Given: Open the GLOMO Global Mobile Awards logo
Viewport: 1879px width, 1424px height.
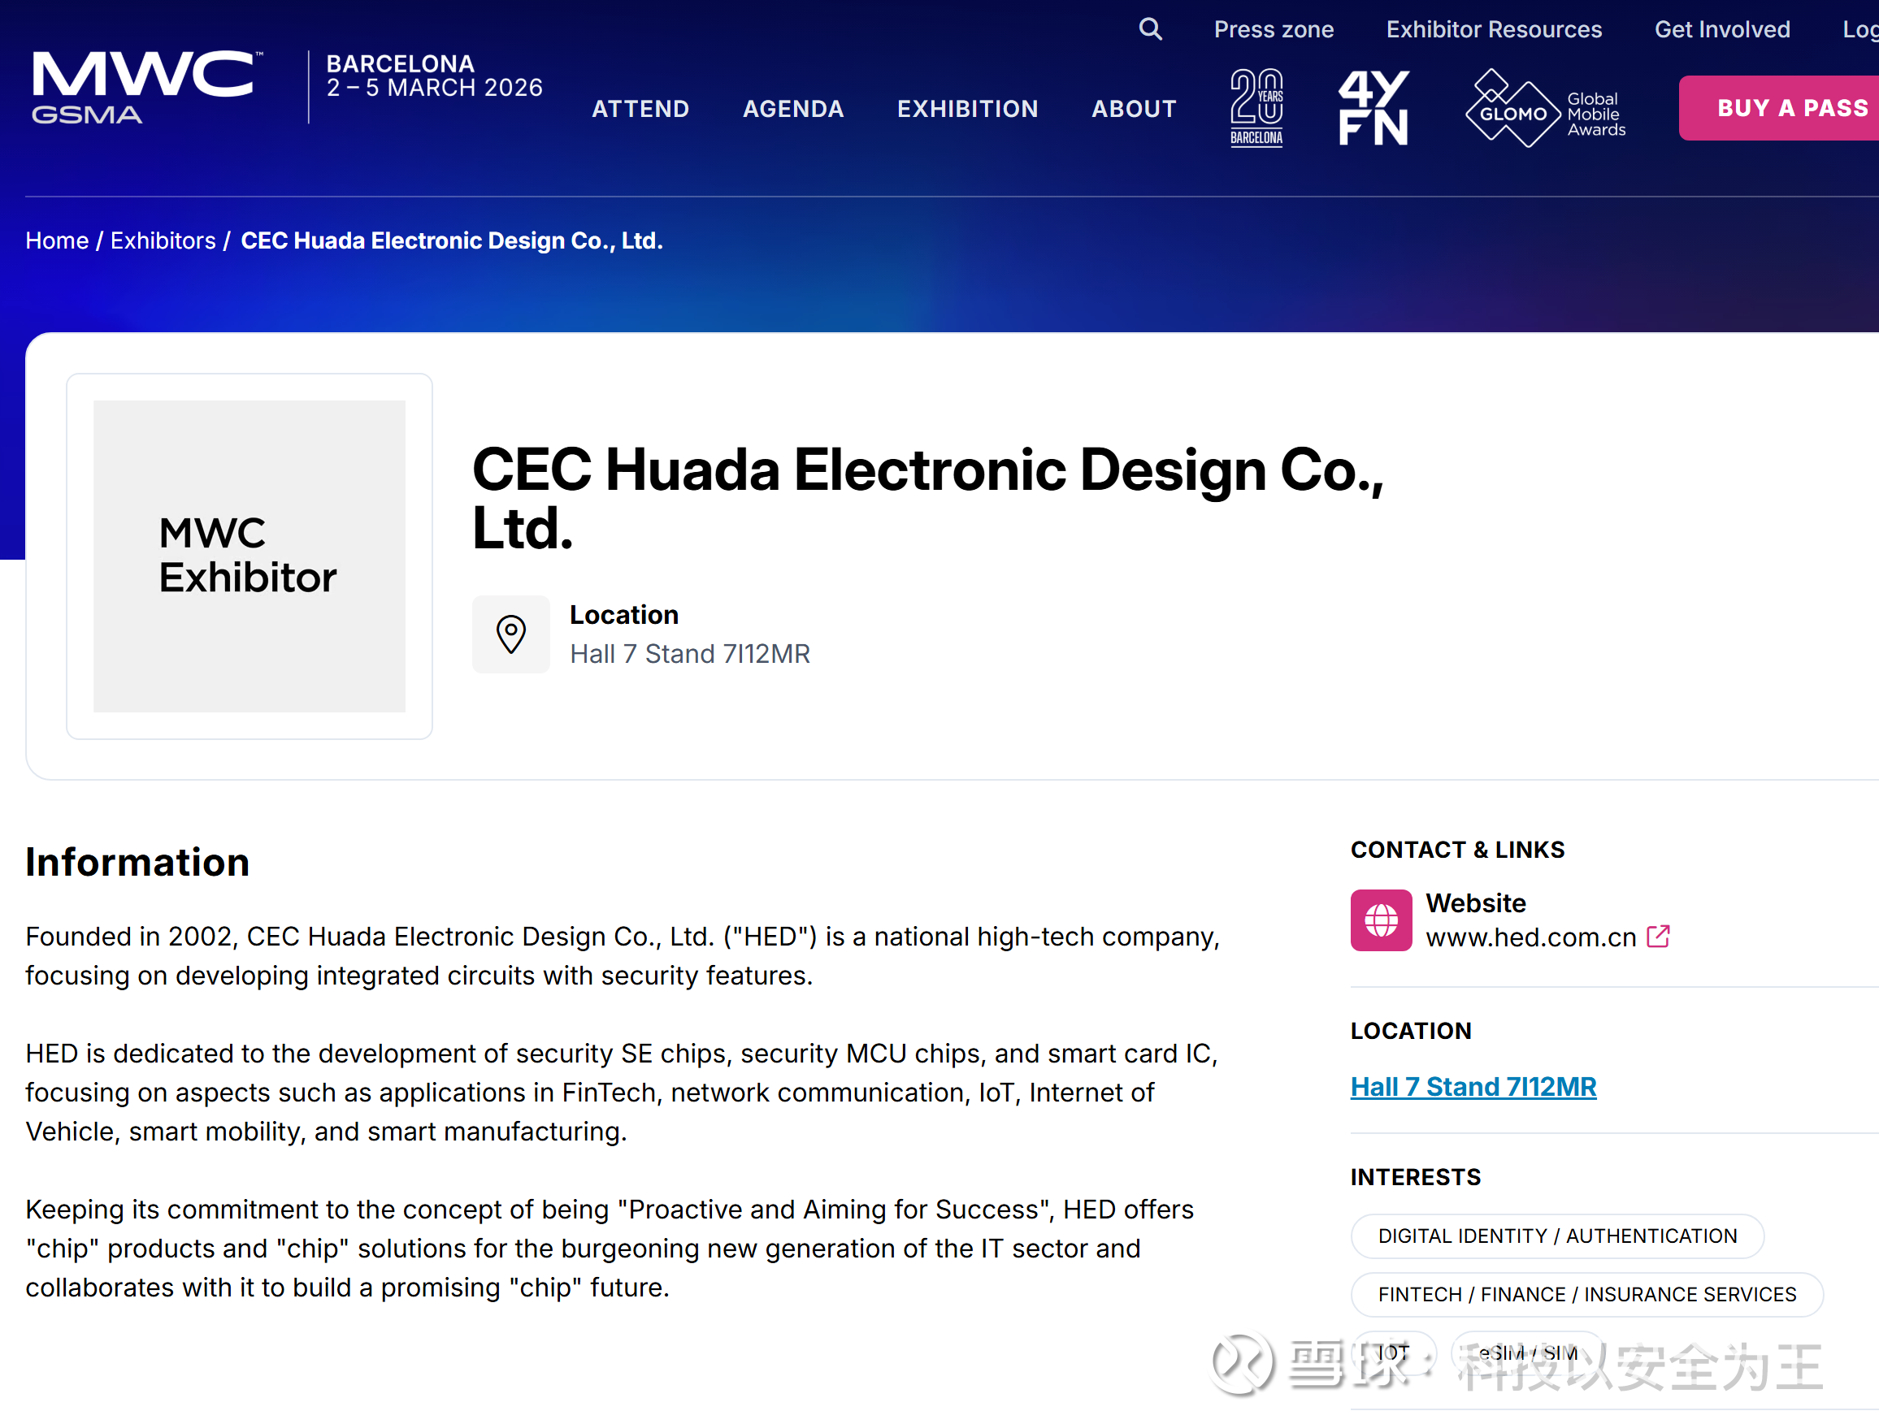Looking at the screenshot, I should point(1545,110).
